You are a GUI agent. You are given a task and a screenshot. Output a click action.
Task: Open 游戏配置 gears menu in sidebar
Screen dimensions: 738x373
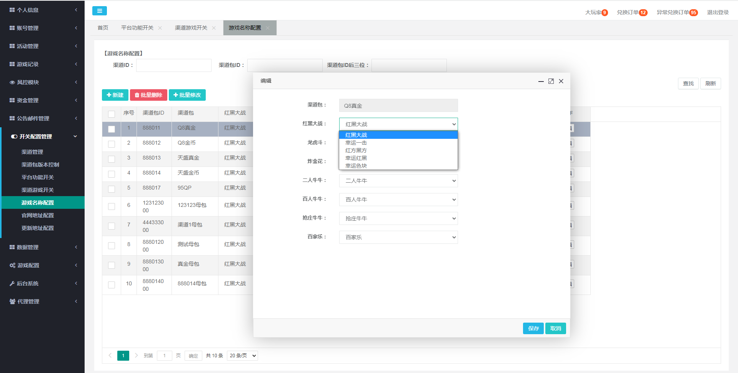coord(42,265)
